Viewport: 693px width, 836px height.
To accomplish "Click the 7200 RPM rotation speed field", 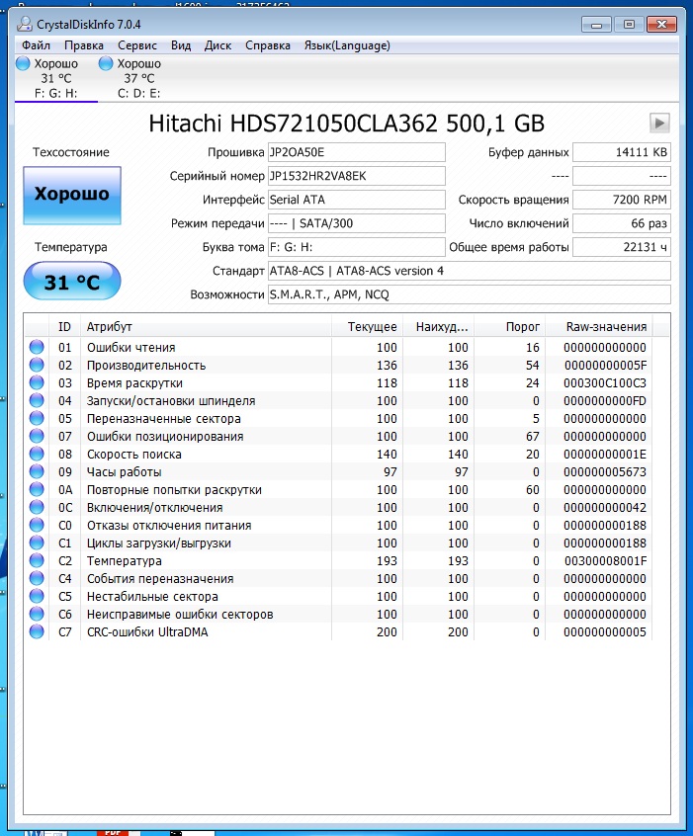I will 622,200.
